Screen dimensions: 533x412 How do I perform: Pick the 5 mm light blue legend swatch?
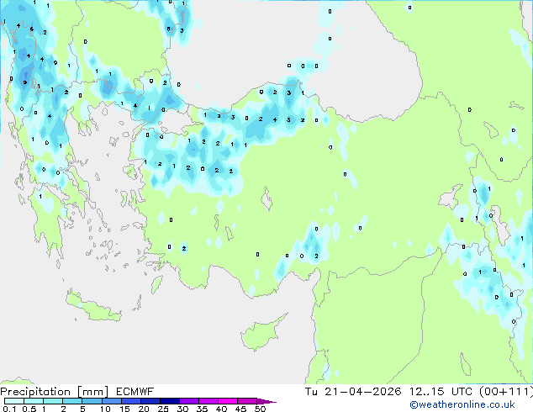pyautogui.click(x=92, y=401)
